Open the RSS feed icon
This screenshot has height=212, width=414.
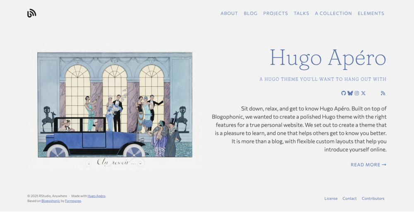coord(383,93)
